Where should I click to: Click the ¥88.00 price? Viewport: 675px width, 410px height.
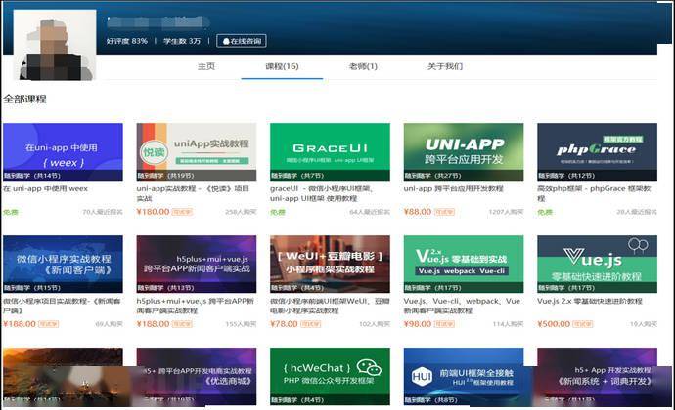[x=418, y=212]
